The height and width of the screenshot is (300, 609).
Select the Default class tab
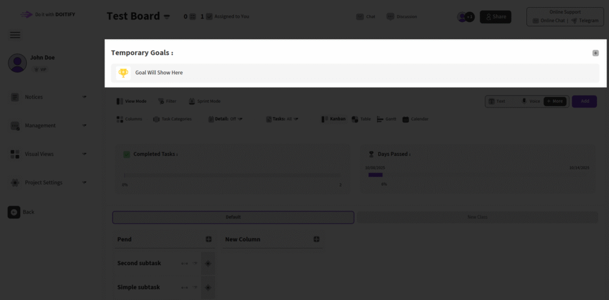point(233,217)
